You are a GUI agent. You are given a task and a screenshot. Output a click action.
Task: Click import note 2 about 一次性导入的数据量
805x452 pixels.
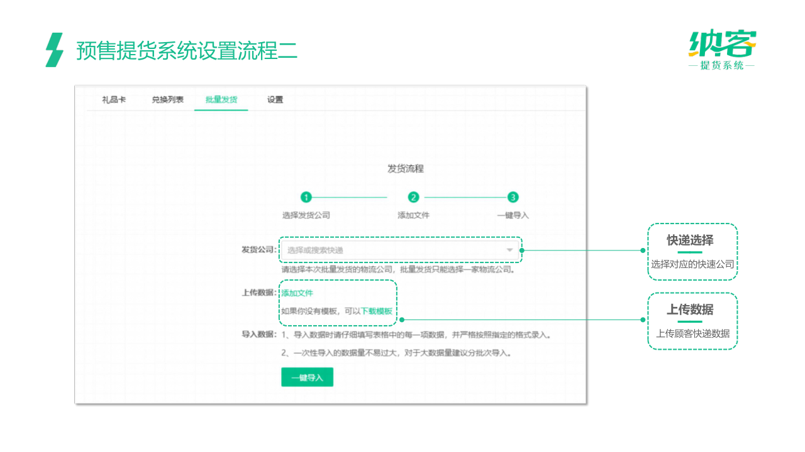pos(396,353)
